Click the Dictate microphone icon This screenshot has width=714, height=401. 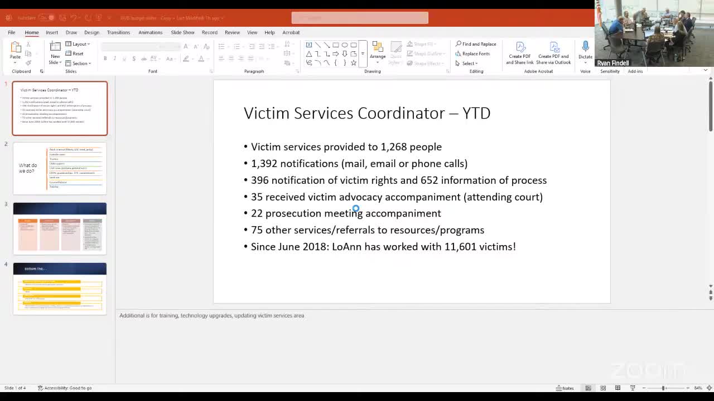[x=585, y=48]
